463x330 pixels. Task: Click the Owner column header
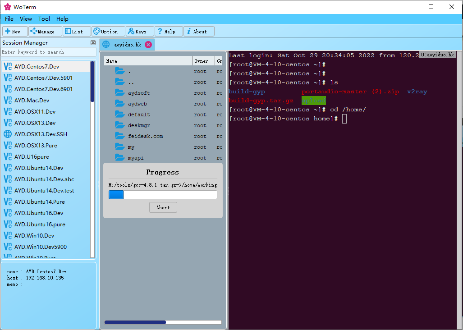pos(203,61)
